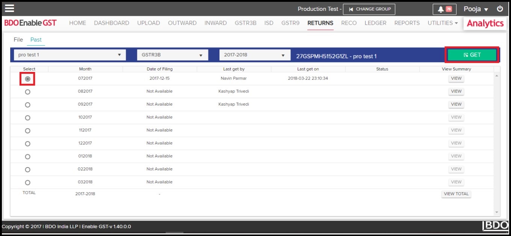511x236 pixels.
Task: Click the power logout icon
Action: pos(500,9)
